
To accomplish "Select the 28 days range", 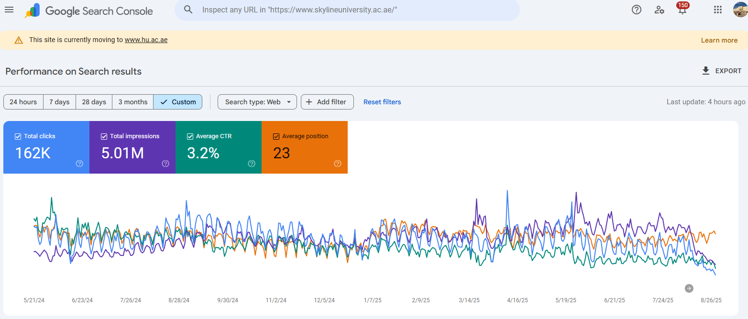I will [94, 102].
